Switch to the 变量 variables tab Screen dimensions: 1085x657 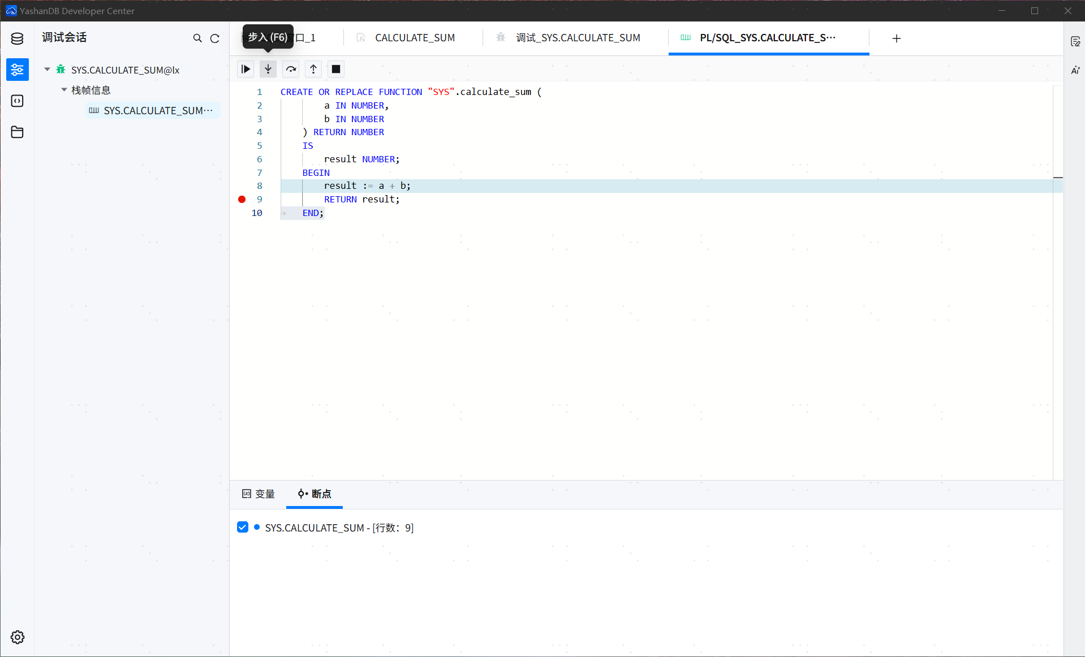(259, 494)
